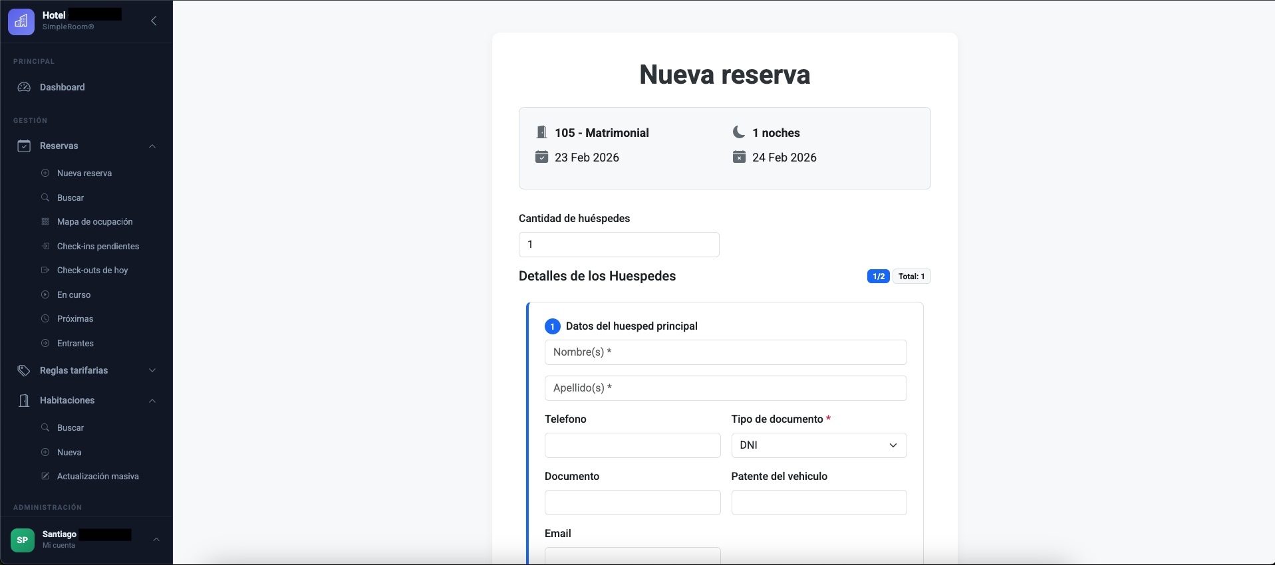This screenshot has width=1275, height=565.
Task: Click the SimpleRoom hotel logo icon
Action: 21,21
